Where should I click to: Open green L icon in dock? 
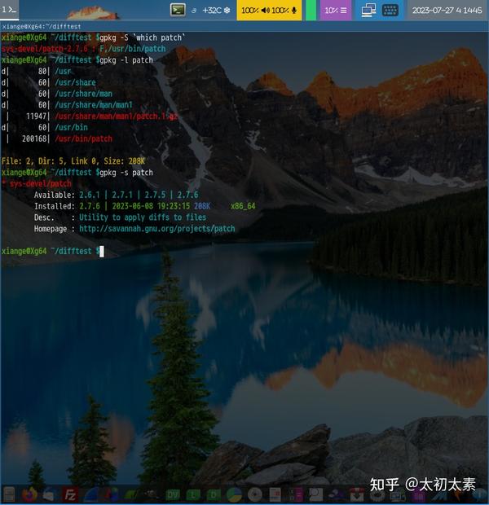(193, 494)
